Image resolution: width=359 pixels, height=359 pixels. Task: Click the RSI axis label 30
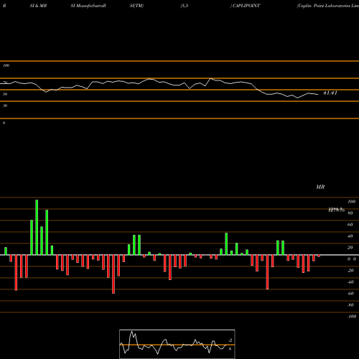coord(5,106)
